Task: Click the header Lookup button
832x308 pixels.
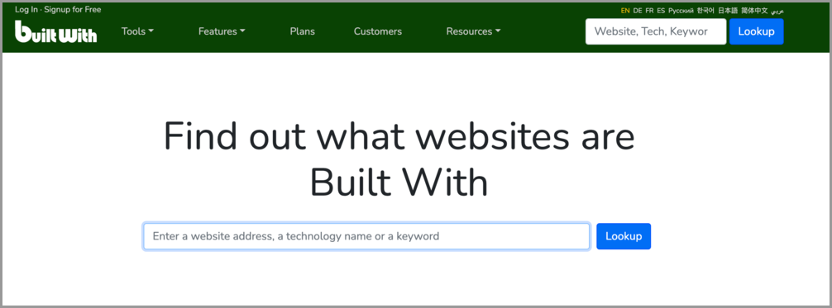Action: coord(756,31)
